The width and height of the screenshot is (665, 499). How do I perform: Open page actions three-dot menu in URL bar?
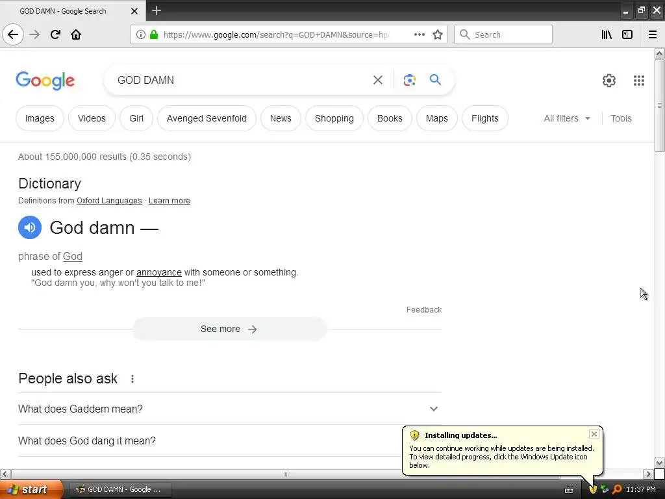[x=419, y=34]
